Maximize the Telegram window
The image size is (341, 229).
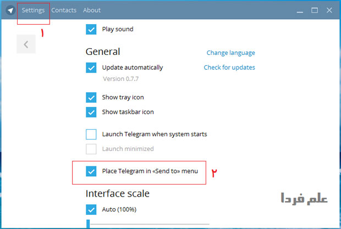315,10
